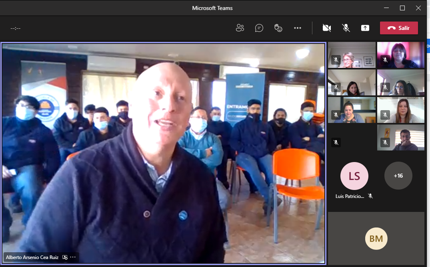Turn on the camera
Viewport: 430px width, 267px height.
pyautogui.click(x=327, y=28)
